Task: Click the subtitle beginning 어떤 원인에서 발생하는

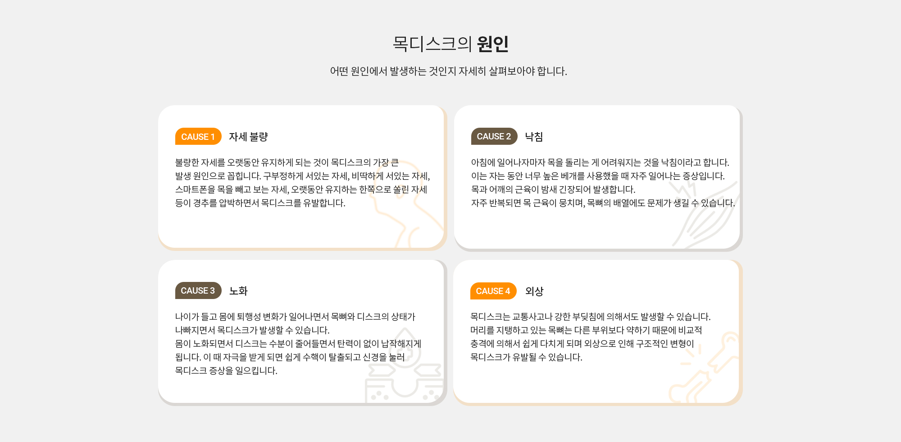Action: click(x=448, y=71)
